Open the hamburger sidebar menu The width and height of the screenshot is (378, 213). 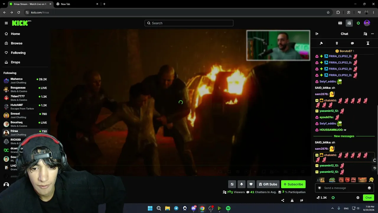6,23
